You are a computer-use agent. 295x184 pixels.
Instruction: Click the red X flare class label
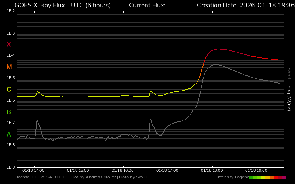click(9, 45)
